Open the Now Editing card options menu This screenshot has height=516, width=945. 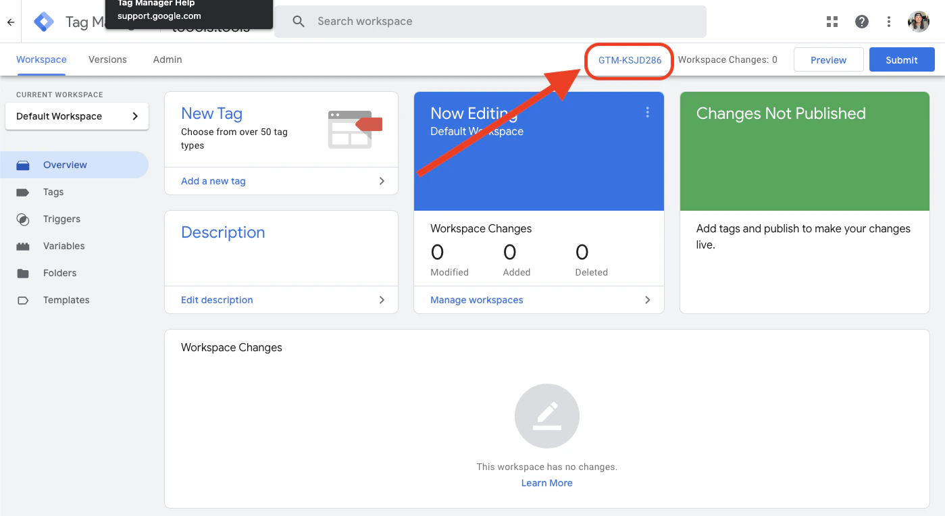(x=647, y=113)
